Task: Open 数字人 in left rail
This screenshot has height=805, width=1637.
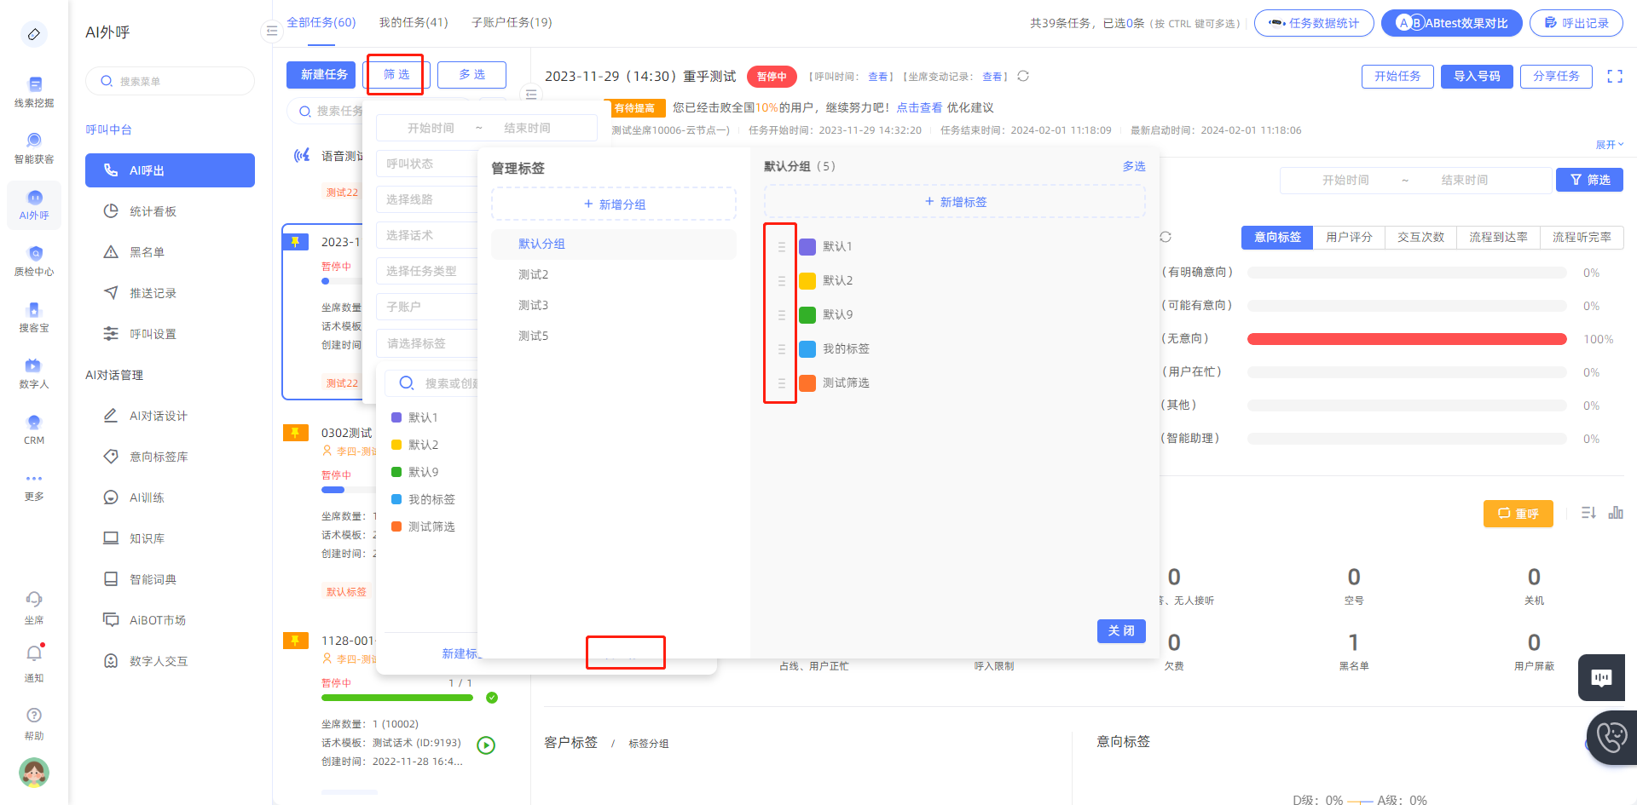Action: tap(34, 372)
